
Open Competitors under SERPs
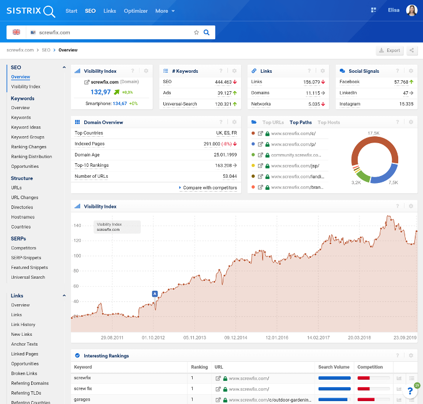pyautogui.click(x=24, y=248)
